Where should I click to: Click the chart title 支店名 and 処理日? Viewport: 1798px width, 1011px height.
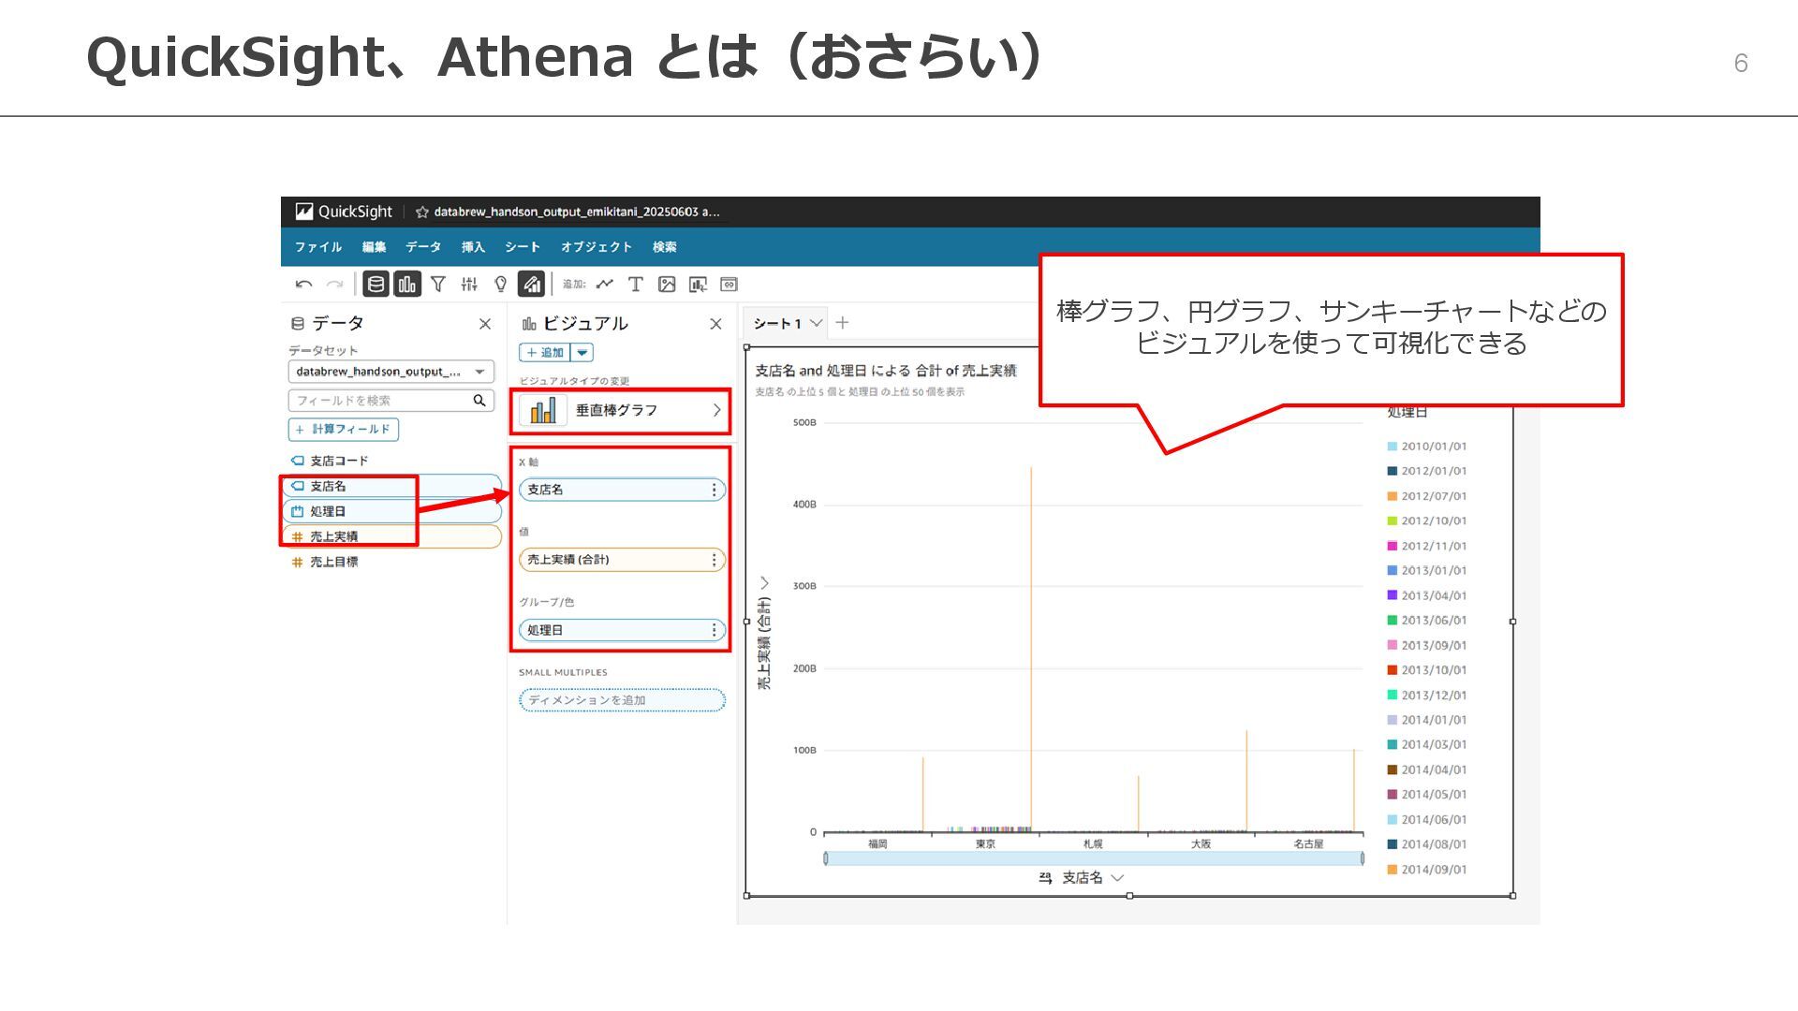tap(886, 371)
